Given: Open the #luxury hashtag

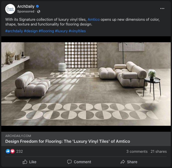Looking at the screenshot, I should 61,31.
